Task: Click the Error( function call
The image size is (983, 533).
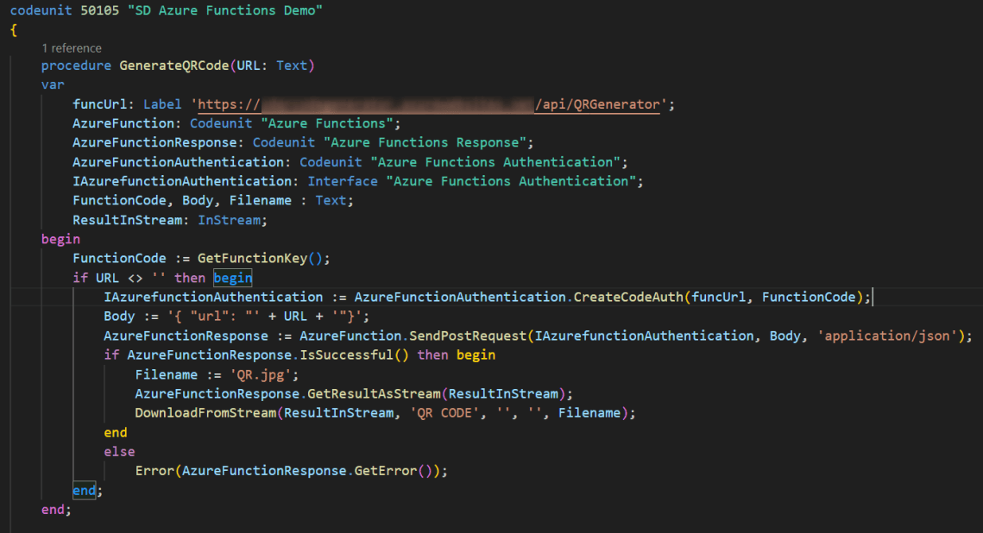Action: pyautogui.click(x=154, y=471)
